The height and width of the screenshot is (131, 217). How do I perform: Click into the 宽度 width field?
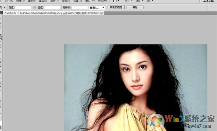(23, 7)
